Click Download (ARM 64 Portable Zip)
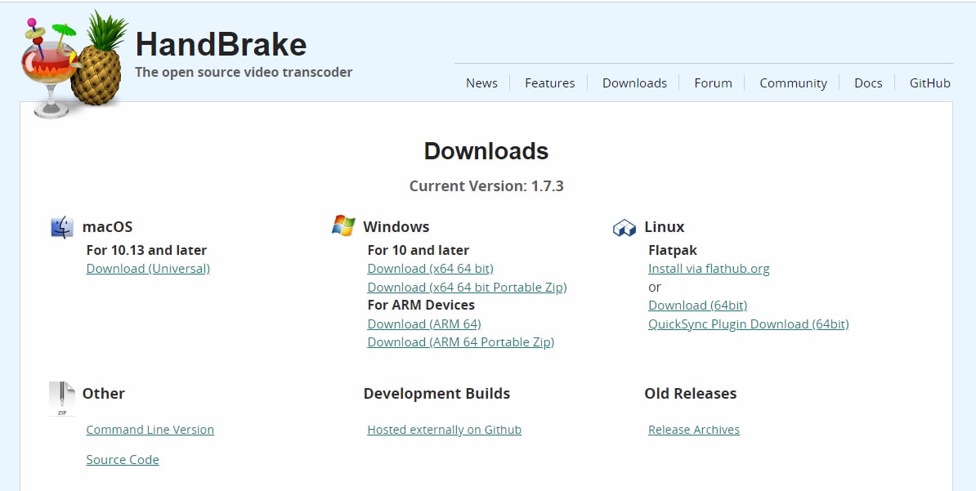The height and width of the screenshot is (491, 976). click(x=460, y=342)
